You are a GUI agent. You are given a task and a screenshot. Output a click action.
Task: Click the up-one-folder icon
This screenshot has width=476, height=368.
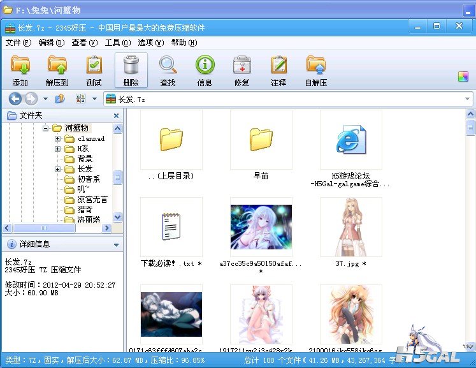click(60, 99)
